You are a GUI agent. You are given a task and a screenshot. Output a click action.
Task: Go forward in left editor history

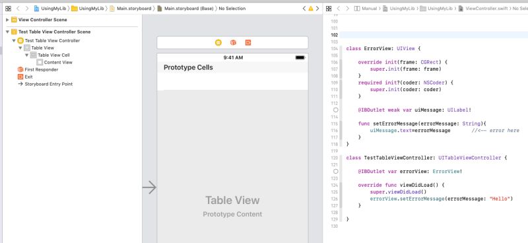[27, 9]
